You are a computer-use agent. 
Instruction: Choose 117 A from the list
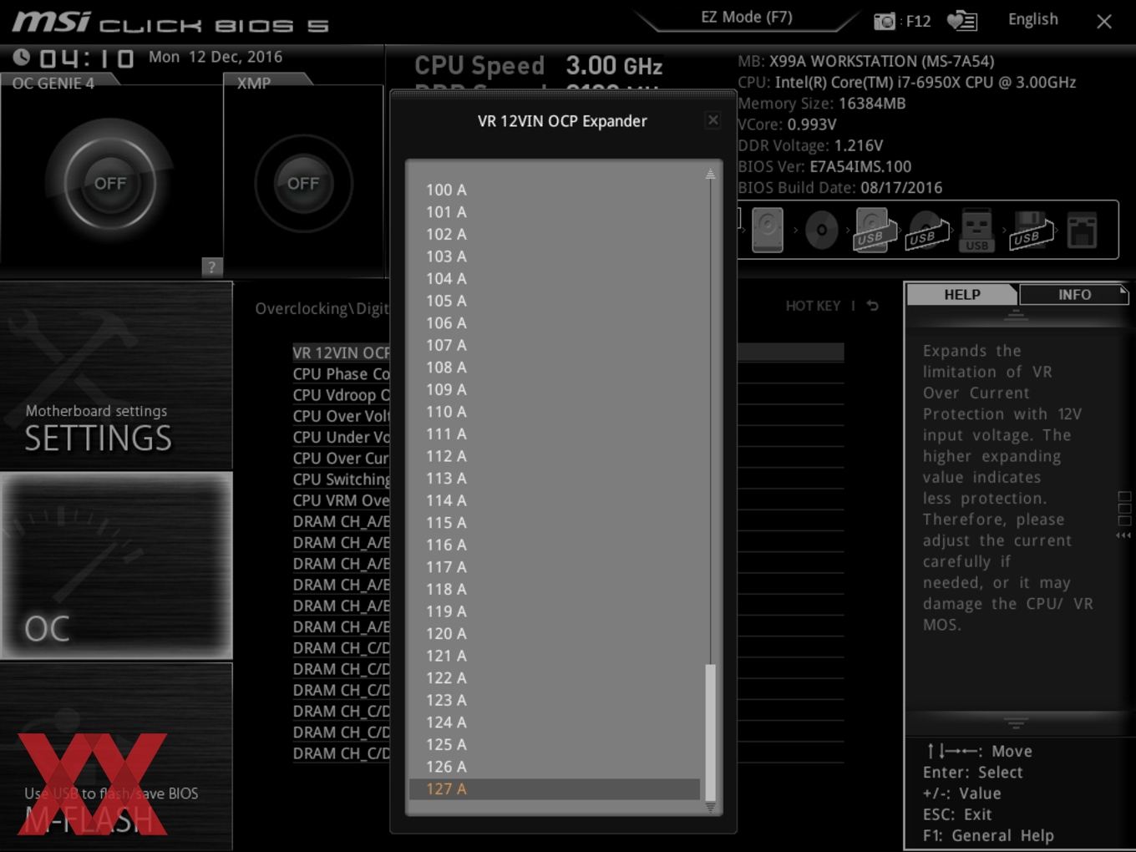(x=555, y=567)
